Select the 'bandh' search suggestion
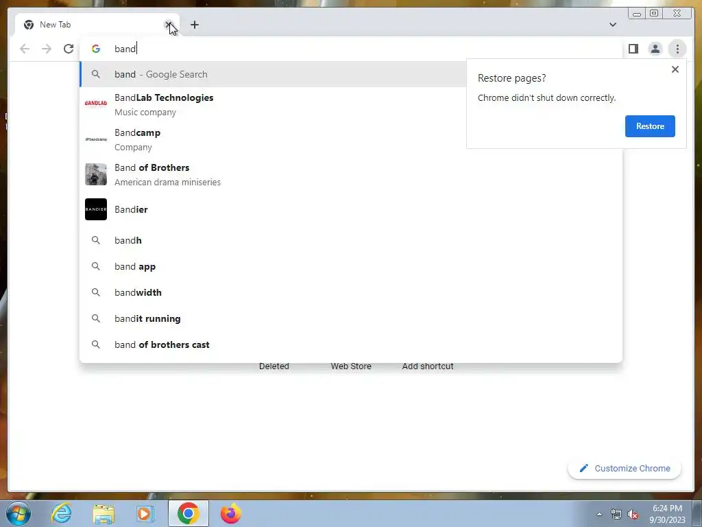 click(350, 240)
